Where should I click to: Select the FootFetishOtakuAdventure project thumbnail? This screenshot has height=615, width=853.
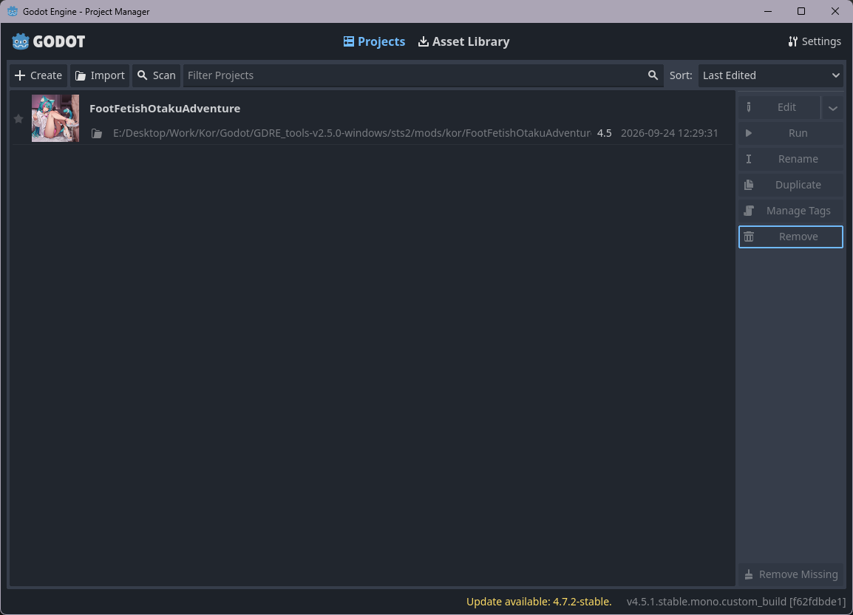coord(55,118)
